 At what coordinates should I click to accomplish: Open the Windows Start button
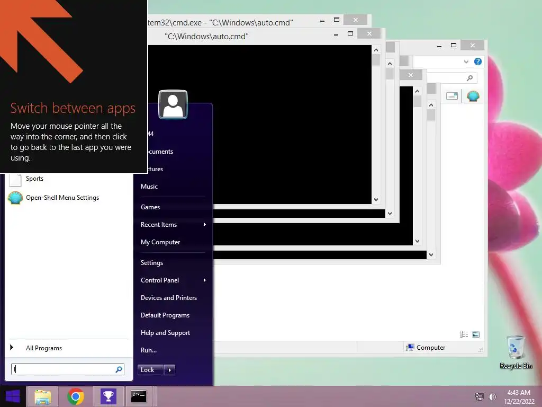pyautogui.click(x=13, y=396)
